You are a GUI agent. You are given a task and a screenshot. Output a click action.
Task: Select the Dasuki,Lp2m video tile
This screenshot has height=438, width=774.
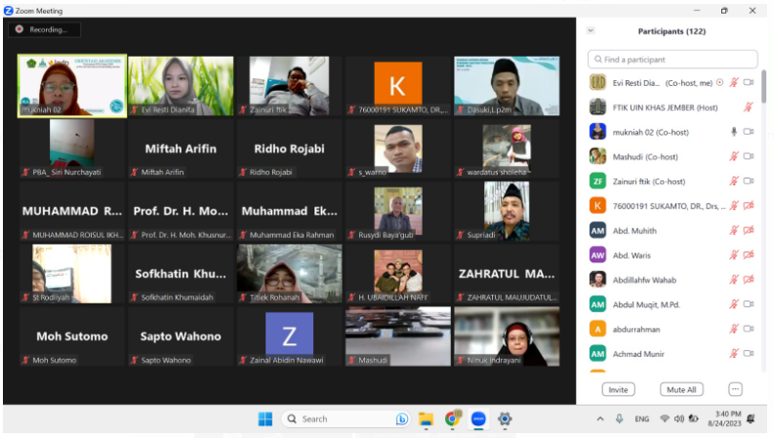tap(507, 86)
